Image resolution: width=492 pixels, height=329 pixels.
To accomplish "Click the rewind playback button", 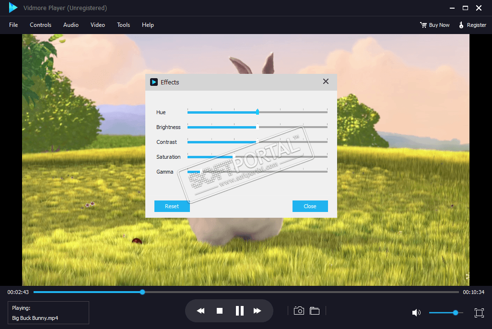I will pos(200,311).
